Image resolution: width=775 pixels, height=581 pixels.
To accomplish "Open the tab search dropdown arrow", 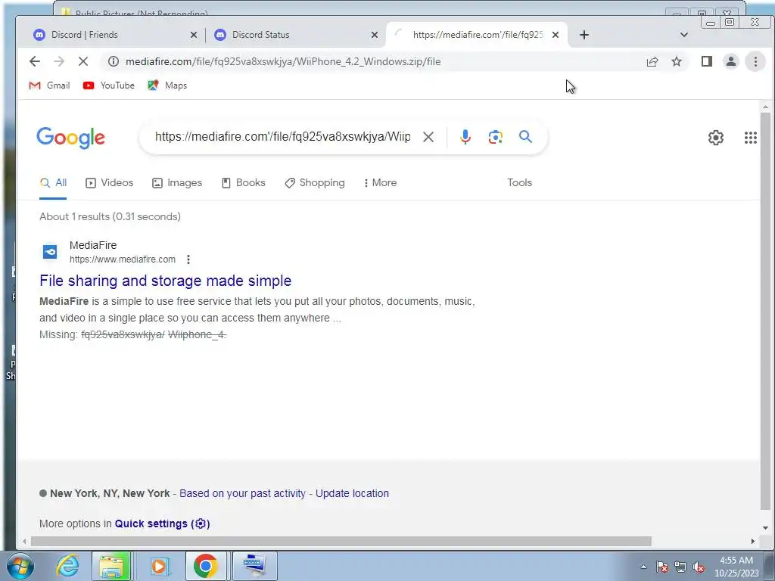I will pos(684,35).
